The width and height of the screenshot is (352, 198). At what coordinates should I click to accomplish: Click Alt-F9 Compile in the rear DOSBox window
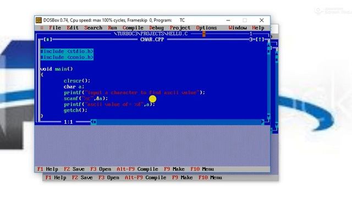pyautogui.click(x=145, y=178)
